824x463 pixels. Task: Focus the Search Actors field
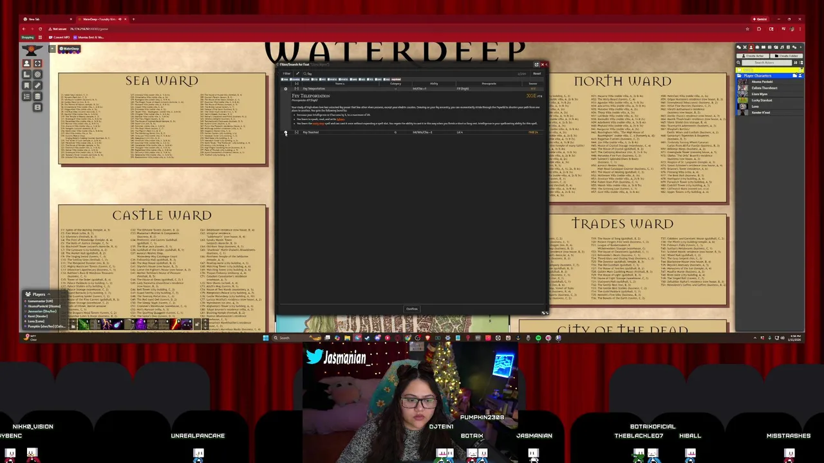pyautogui.click(x=767, y=63)
